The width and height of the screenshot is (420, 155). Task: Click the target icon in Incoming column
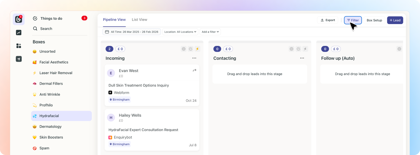(x=184, y=49)
